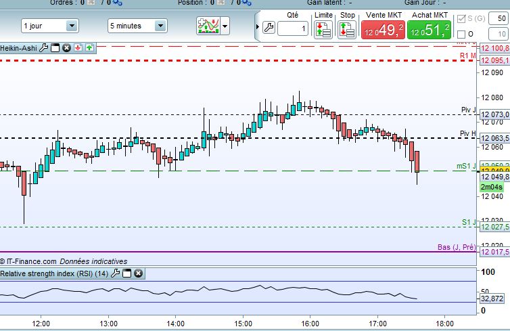Click the Ordres settings gear icon
Screen dimensions: 510x331
click(118, 3)
